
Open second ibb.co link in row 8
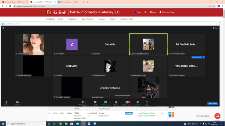pos(146,116)
